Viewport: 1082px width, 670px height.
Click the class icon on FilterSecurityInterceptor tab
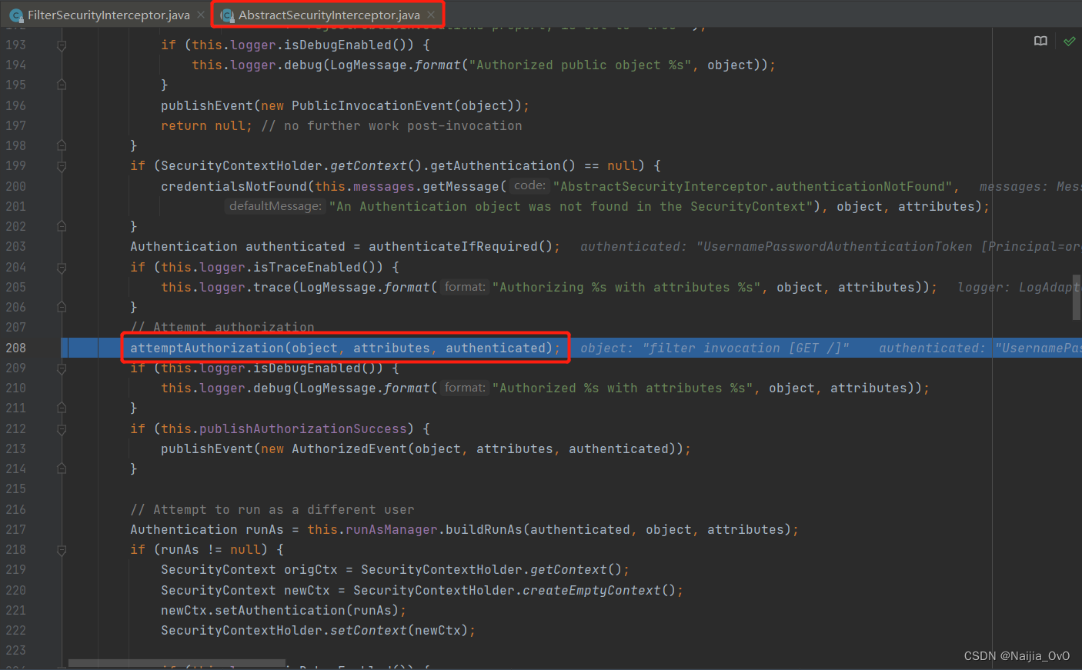(16, 15)
